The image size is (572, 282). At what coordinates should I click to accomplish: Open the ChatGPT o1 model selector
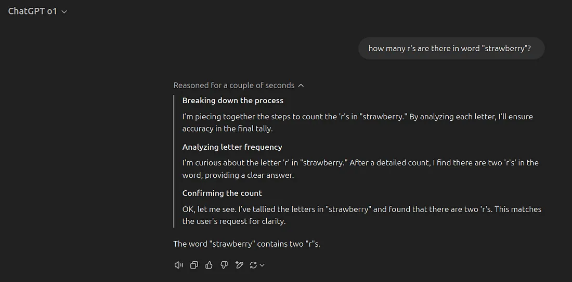click(37, 11)
